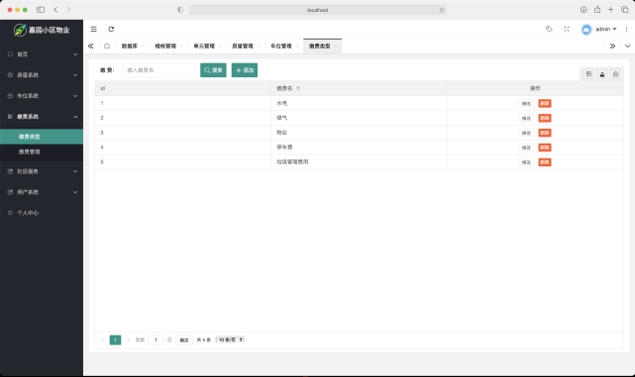Collapse the 缴费系统 sidebar menu

pos(42,117)
